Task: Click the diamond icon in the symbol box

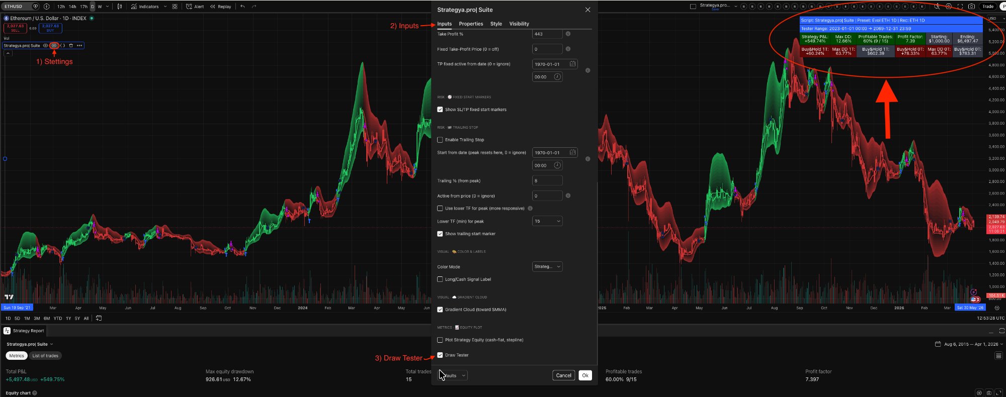Action: tap(36, 7)
